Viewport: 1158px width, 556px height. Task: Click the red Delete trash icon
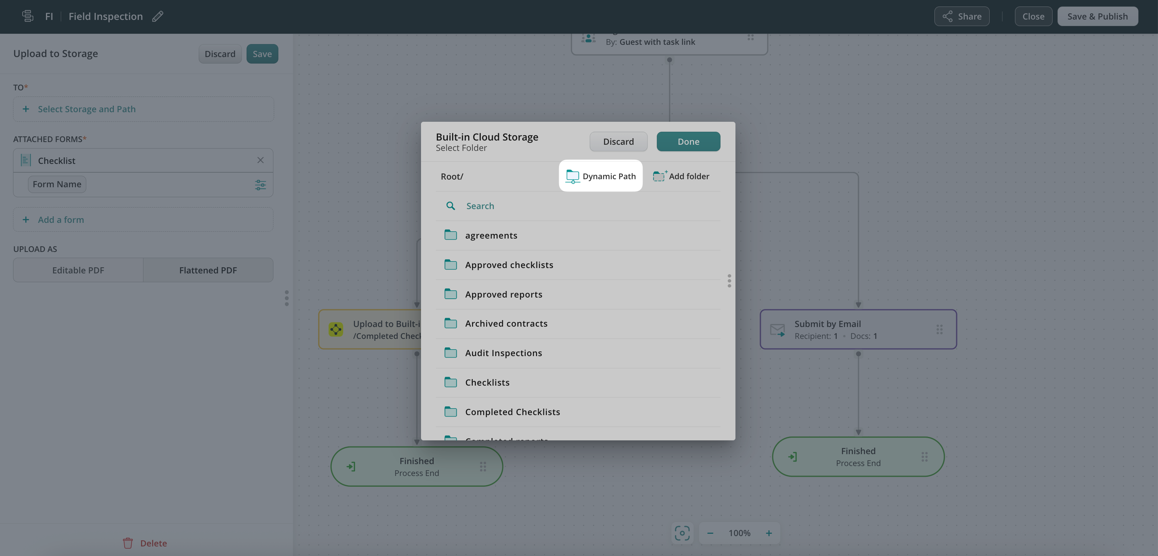[x=128, y=543]
